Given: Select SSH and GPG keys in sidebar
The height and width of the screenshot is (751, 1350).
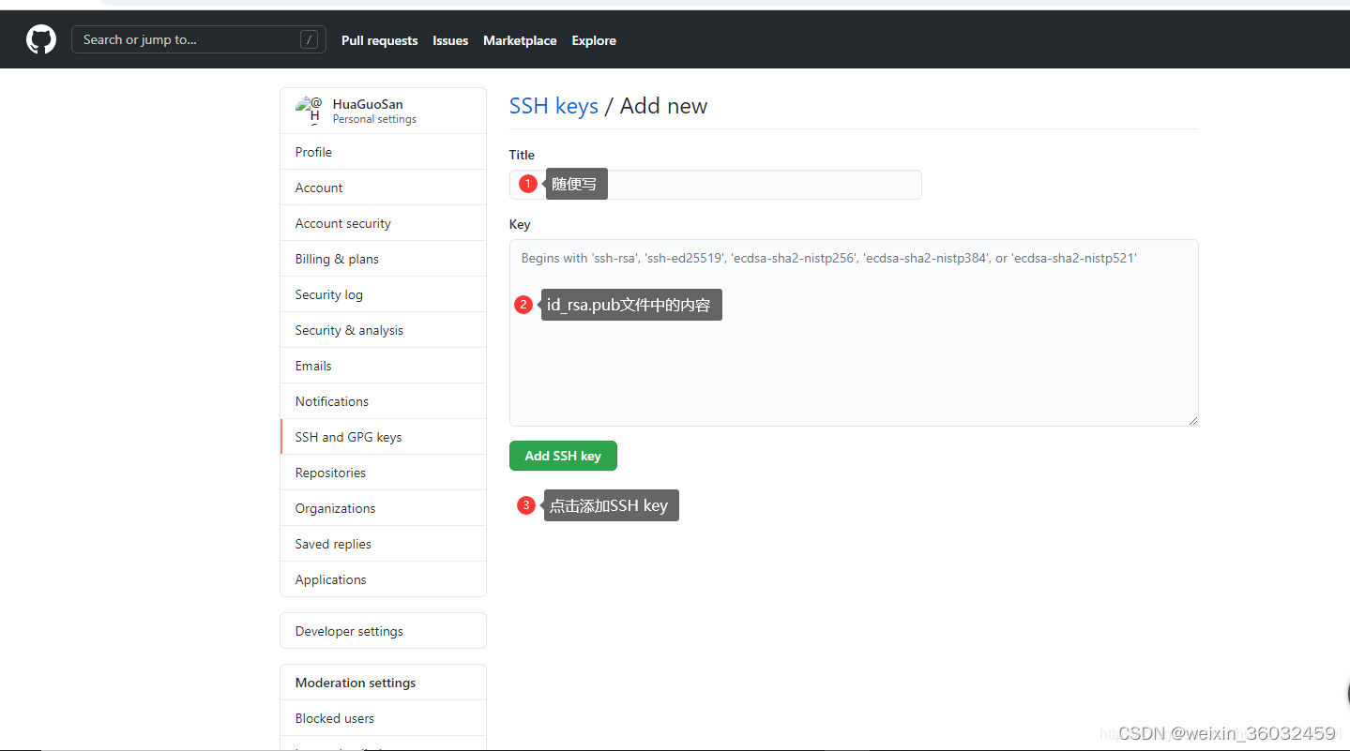Looking at the screenshot, I should [383, 437].
